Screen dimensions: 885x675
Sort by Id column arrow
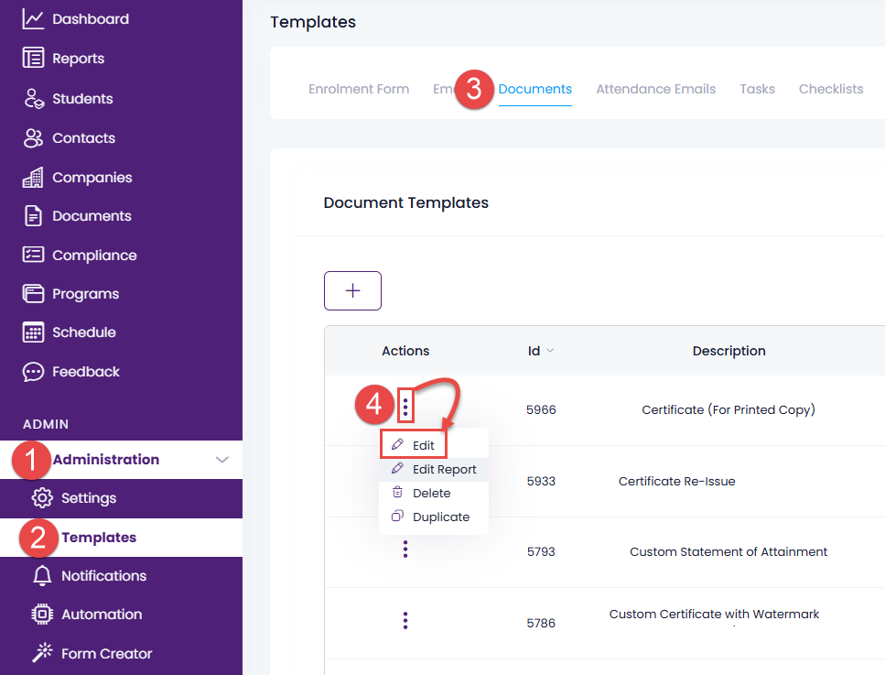(x=549, y=351)
